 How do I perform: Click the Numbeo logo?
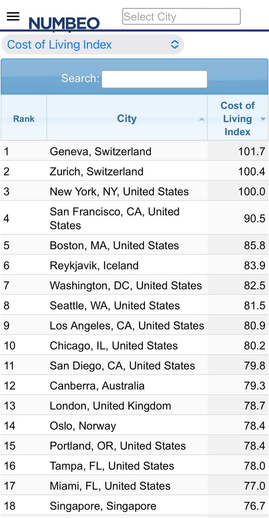coord(64,23)
